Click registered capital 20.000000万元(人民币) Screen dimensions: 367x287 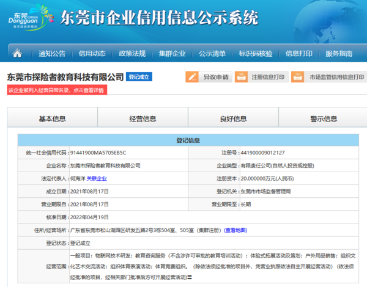coord(267,178)
